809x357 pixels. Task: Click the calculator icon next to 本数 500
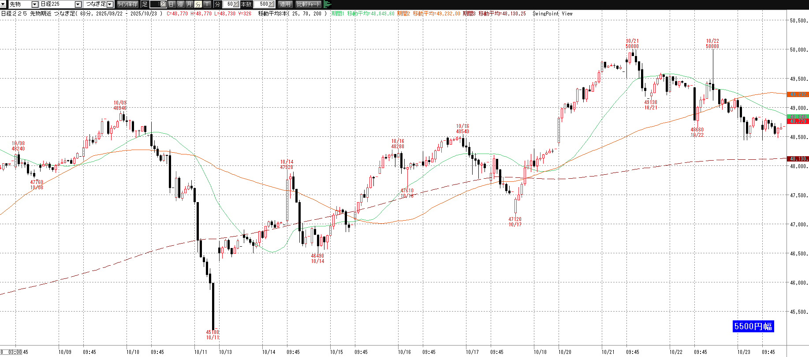(271, 4)
